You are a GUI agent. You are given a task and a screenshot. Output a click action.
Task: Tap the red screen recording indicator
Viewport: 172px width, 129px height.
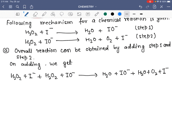point(150,1)
